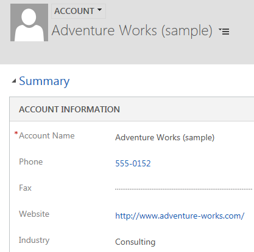Click the empty Fax field
Viewport: 254px width, 252px height.
183,188
